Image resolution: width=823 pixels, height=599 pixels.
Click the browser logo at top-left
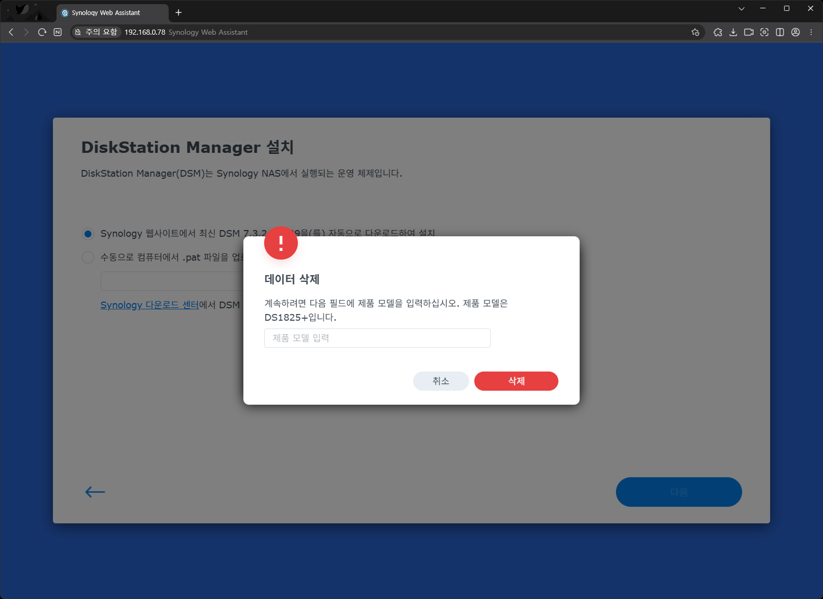pyautogui.click(x=22, y=9)
